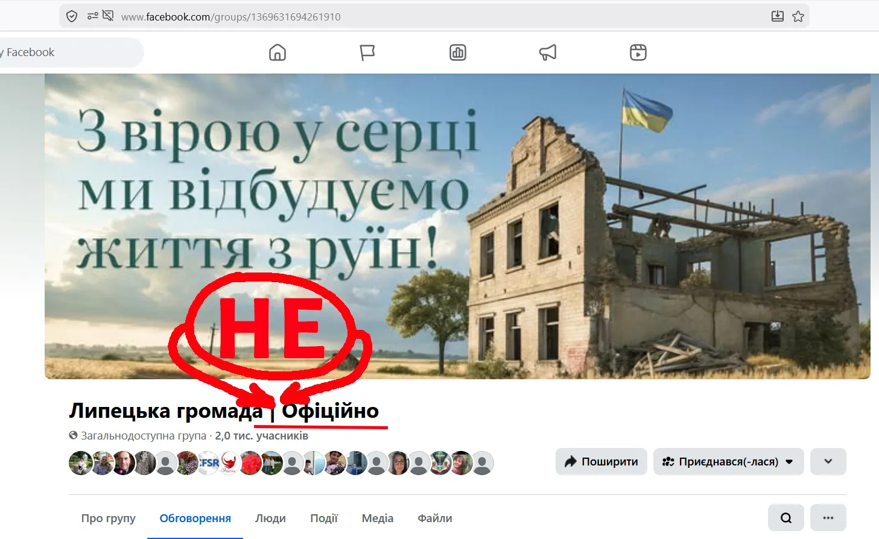
Task: Click the site permissions icon in address bar
Action: click(x=92, y=16)
